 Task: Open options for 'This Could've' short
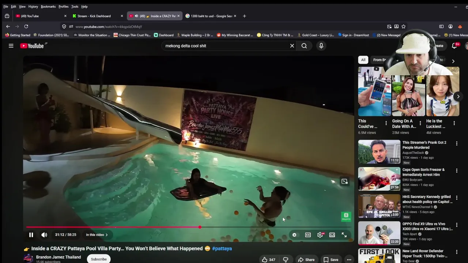tap(386, 123)
